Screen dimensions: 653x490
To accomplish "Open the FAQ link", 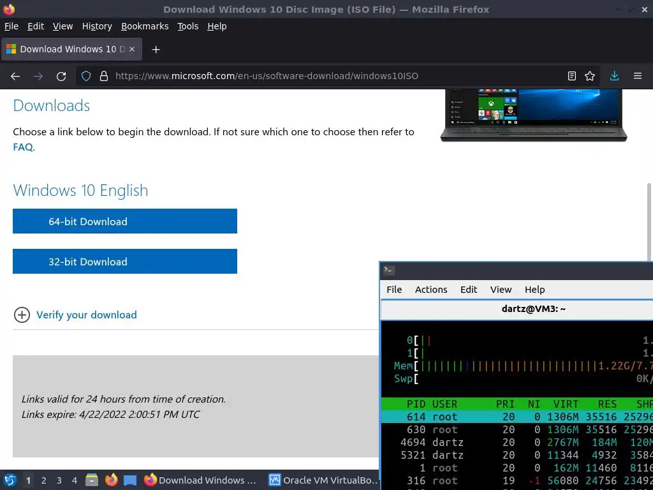I will coord(23,147).
